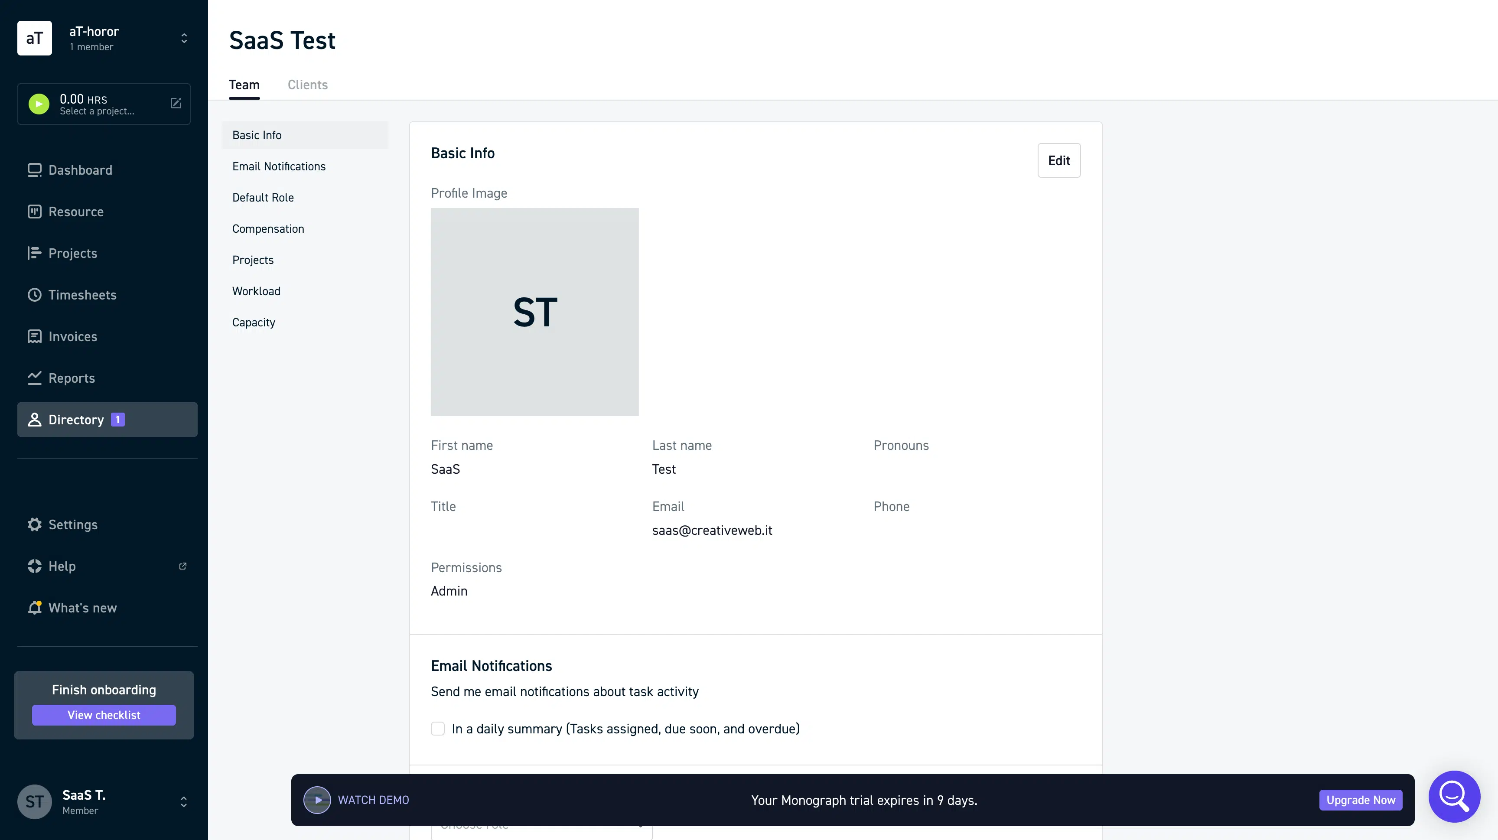
Task: Click the trial expires in 9 days message
Action: click(864, 801)
